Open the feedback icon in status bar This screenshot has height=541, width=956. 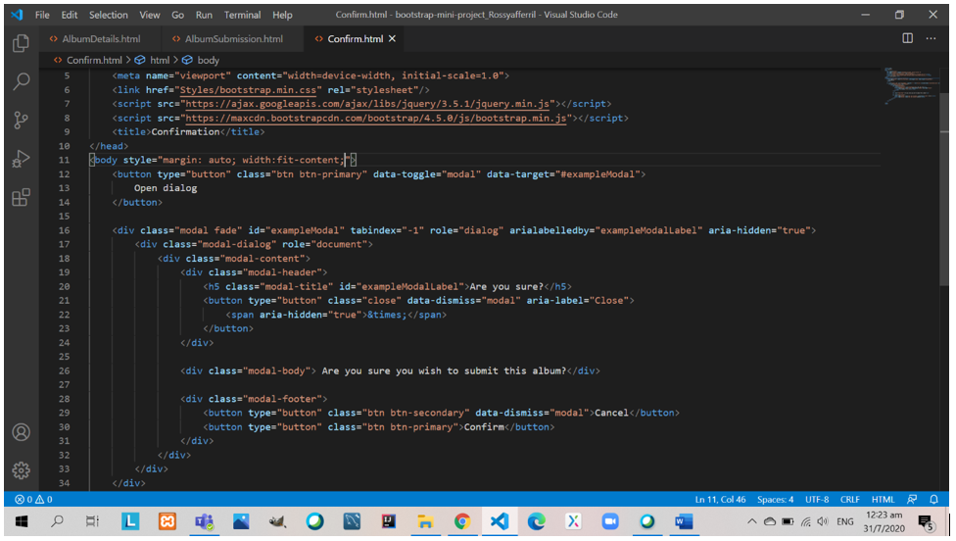tap(912, 499)
